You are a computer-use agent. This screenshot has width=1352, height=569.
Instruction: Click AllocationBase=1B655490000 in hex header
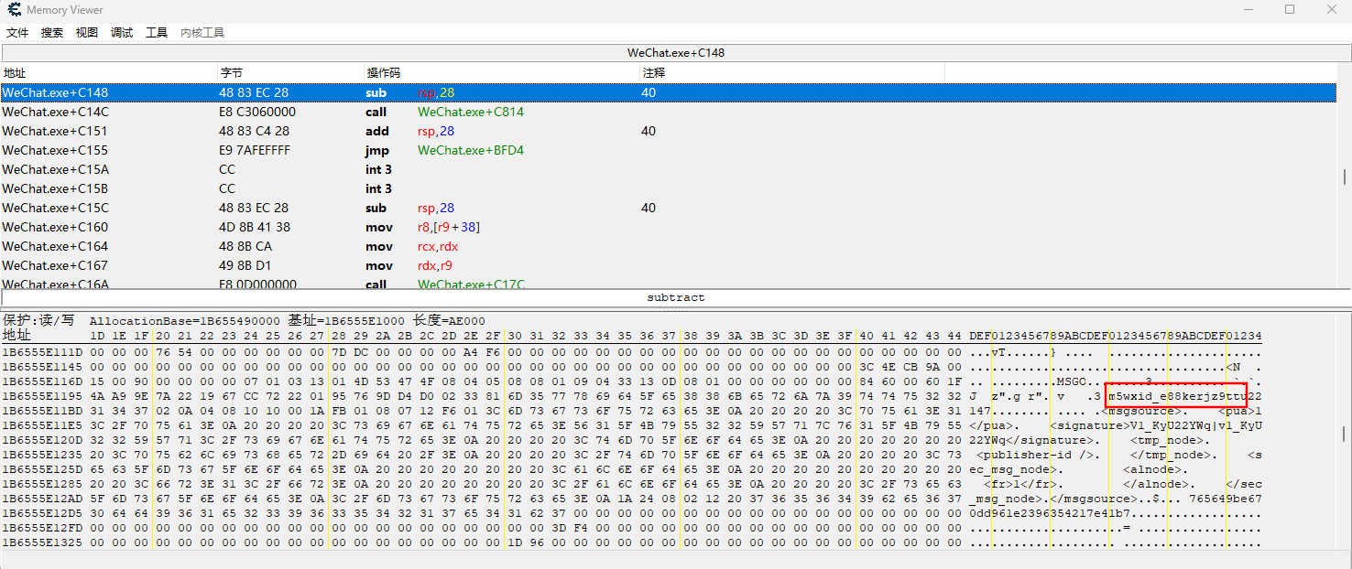pos(186,321)
